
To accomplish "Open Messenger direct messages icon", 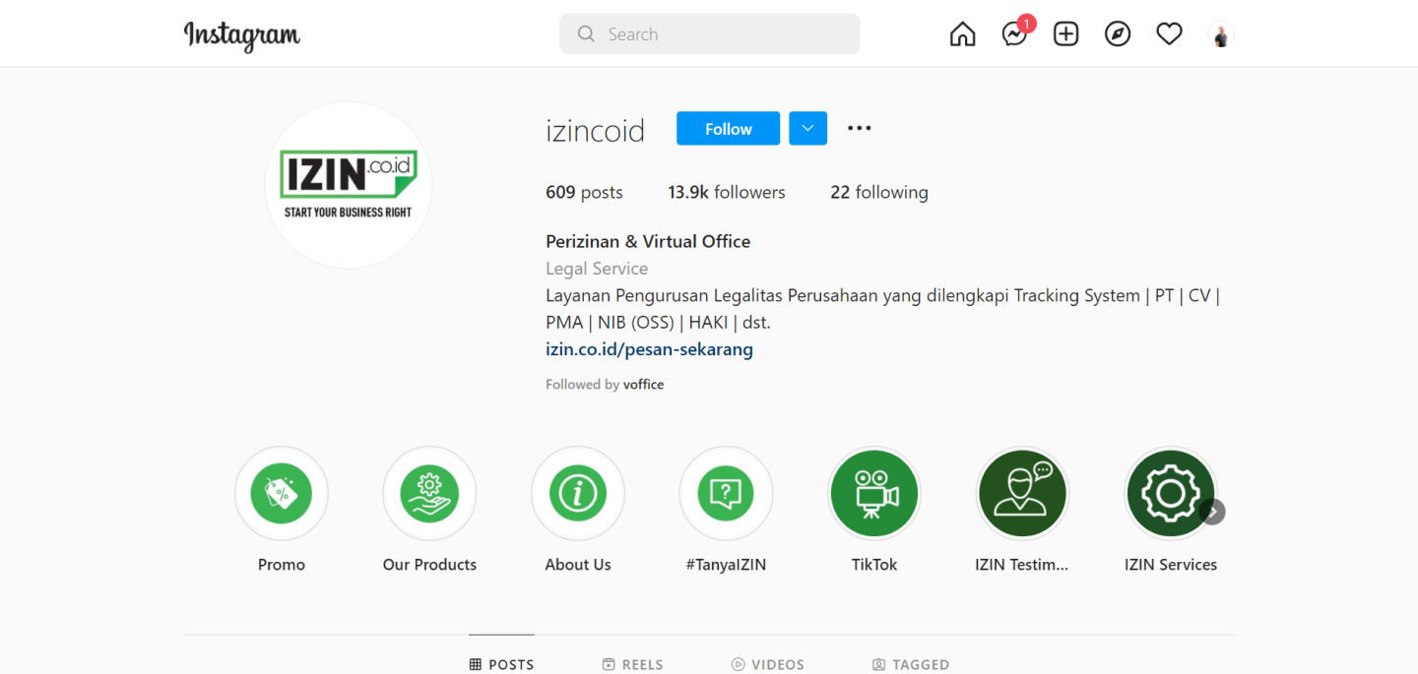I will pyautogui.click(x=1014, y=34).
